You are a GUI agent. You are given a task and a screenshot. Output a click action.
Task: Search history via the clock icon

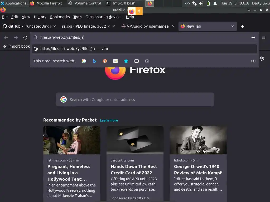(x=147, y=61)
